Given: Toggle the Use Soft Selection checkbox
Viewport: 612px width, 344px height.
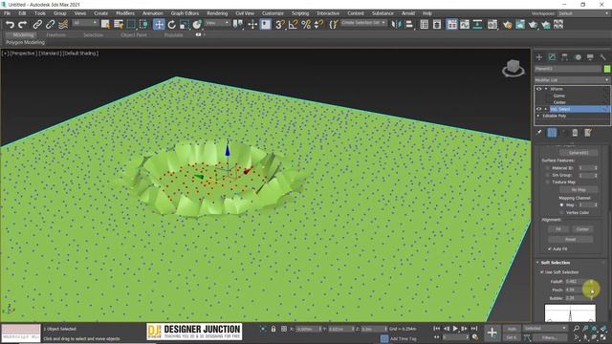Looking at the screenshot, I should tap(542, 272).
